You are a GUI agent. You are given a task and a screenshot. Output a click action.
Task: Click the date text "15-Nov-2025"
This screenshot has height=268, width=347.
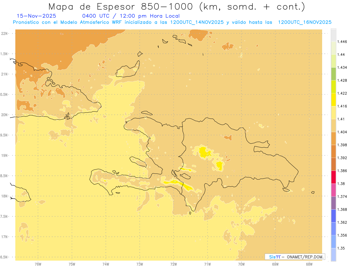tap(36, 16)
